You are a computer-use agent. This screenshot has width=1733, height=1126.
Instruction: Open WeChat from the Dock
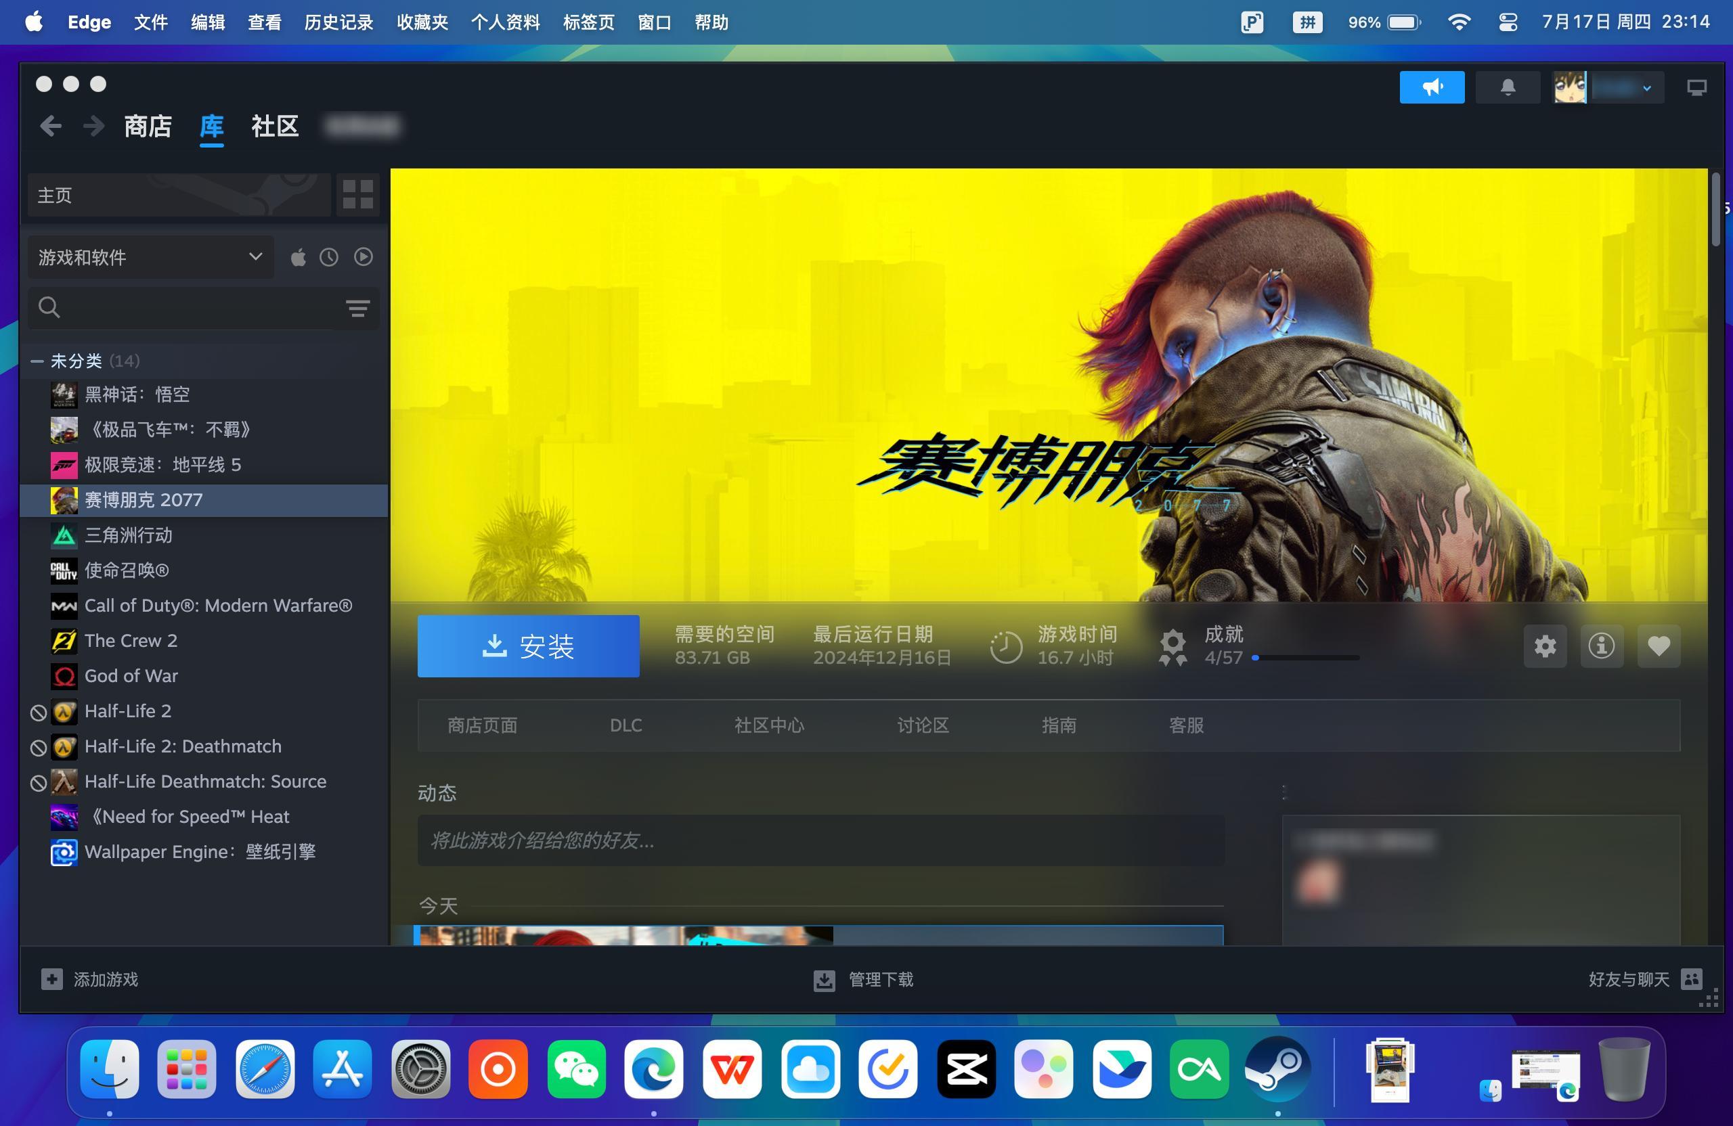click(x=576, y=1068)
